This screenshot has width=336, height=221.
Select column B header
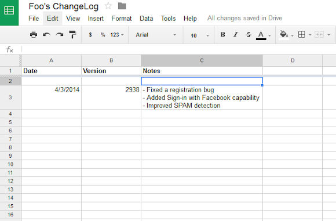[x=111, y=60]
